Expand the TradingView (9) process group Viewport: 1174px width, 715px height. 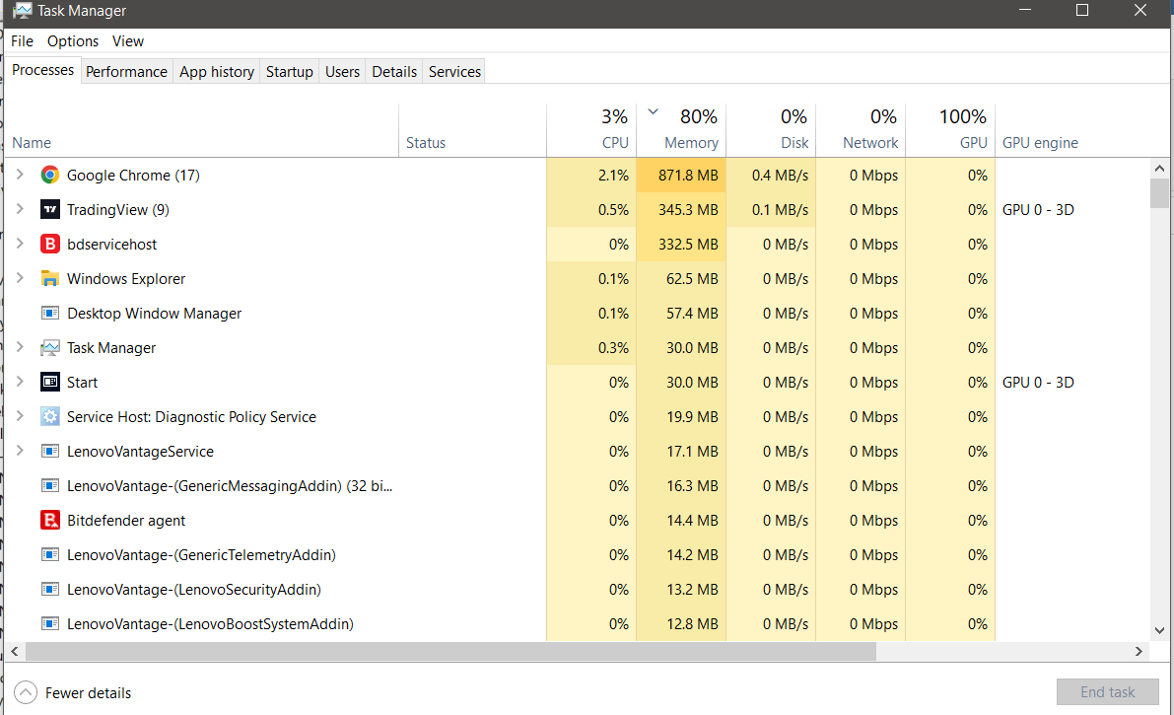tap(21, 209)
